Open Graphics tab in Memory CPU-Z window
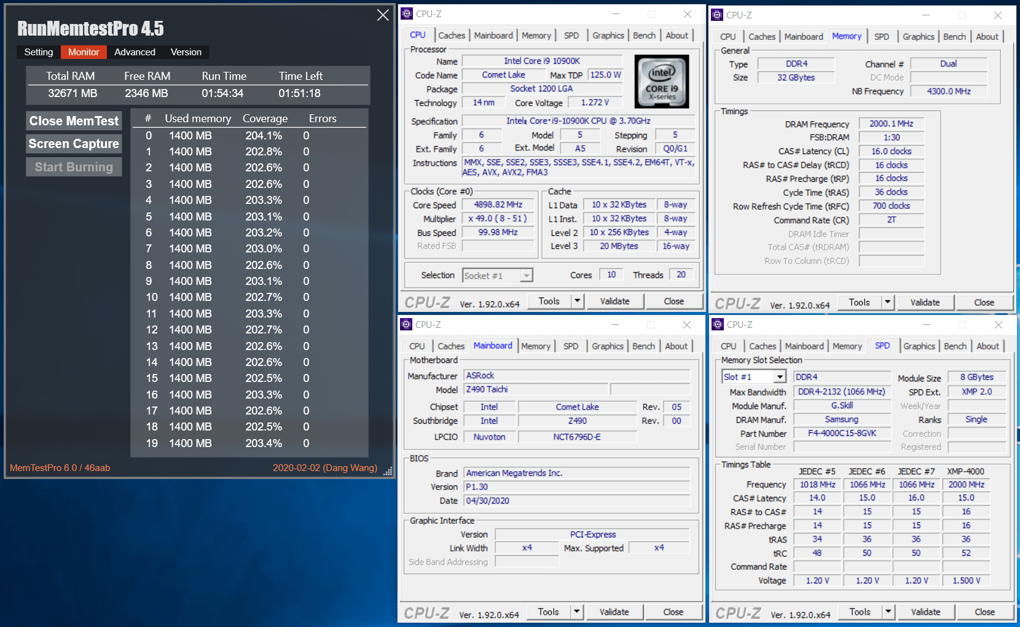Viewport: 1020px width, 627px height. (919, 37)
